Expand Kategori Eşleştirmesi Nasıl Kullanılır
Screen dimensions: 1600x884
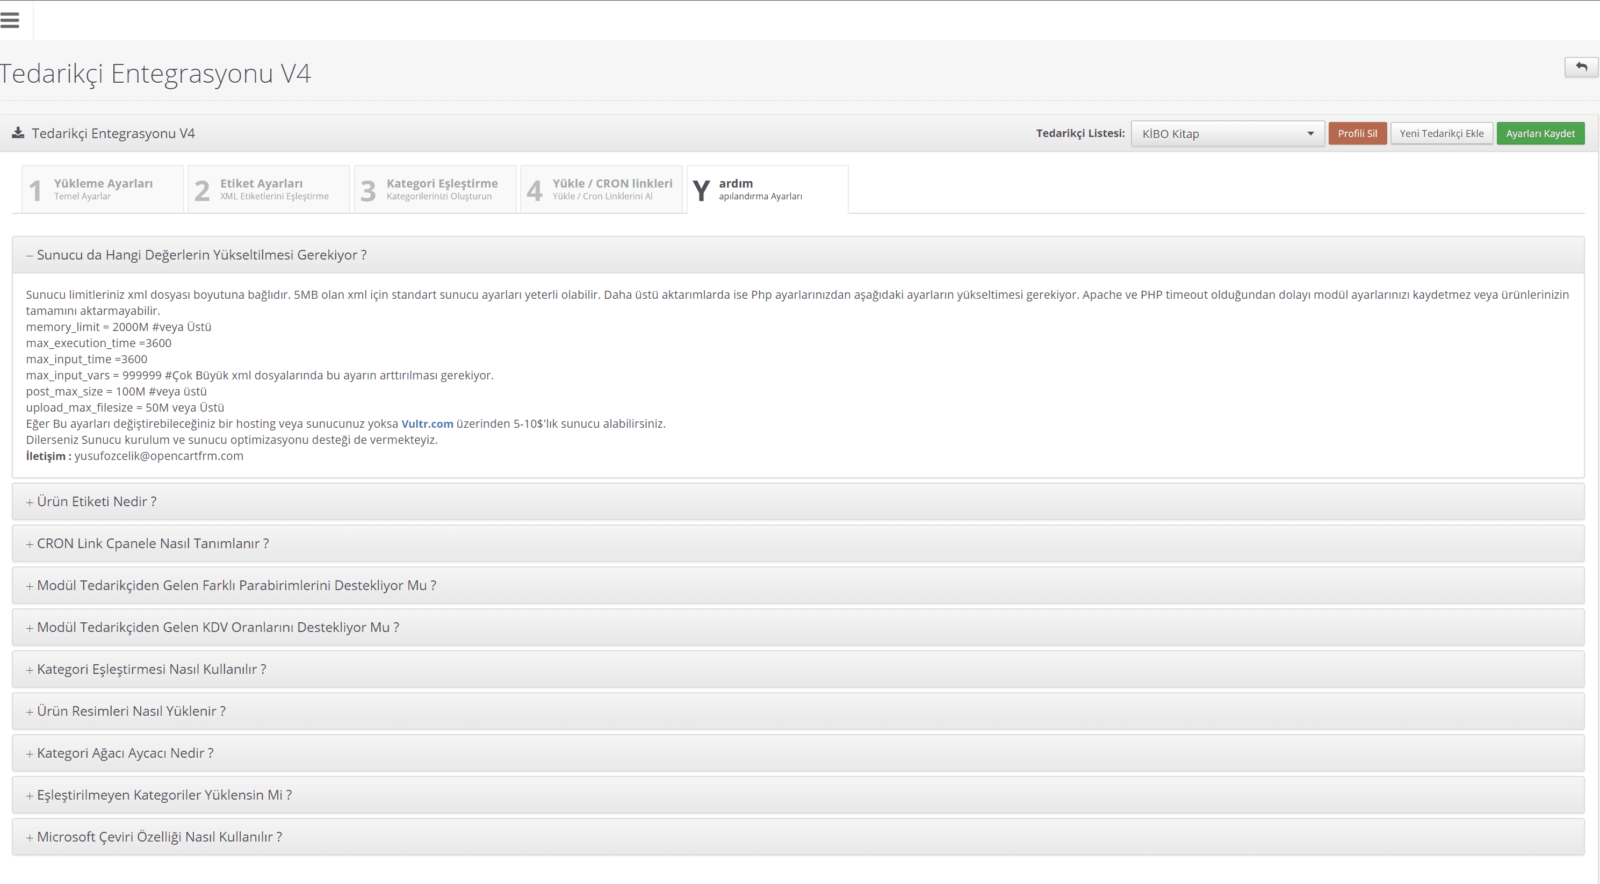(x=798, y=669)
